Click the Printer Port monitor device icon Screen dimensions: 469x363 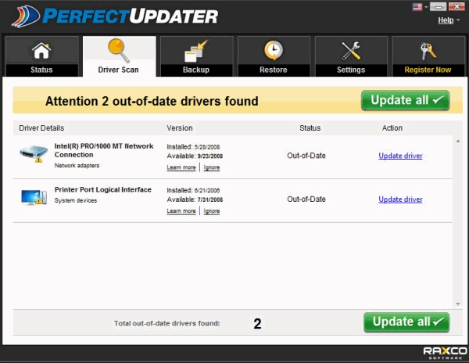point(34,197)
